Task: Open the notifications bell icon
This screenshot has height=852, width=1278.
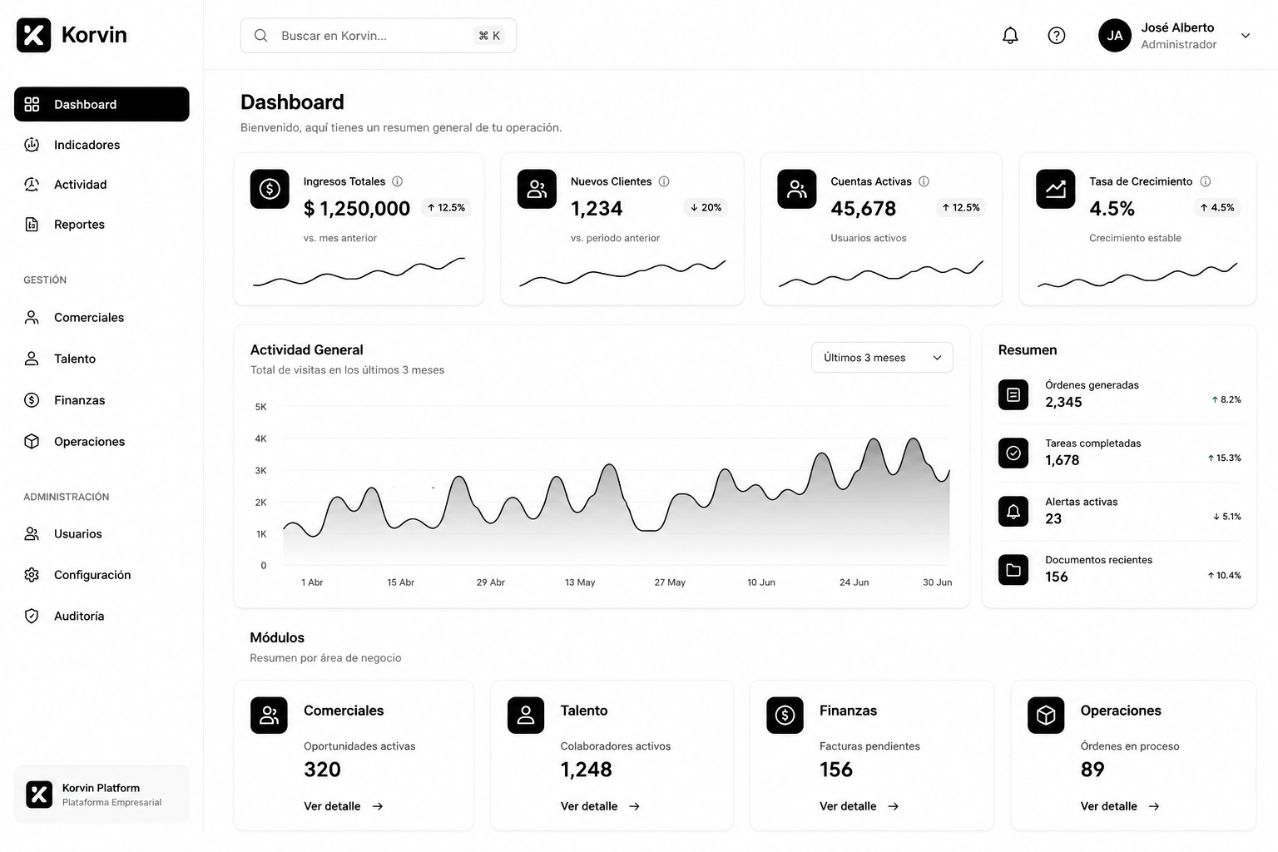Action: [x=1010, y=36]
